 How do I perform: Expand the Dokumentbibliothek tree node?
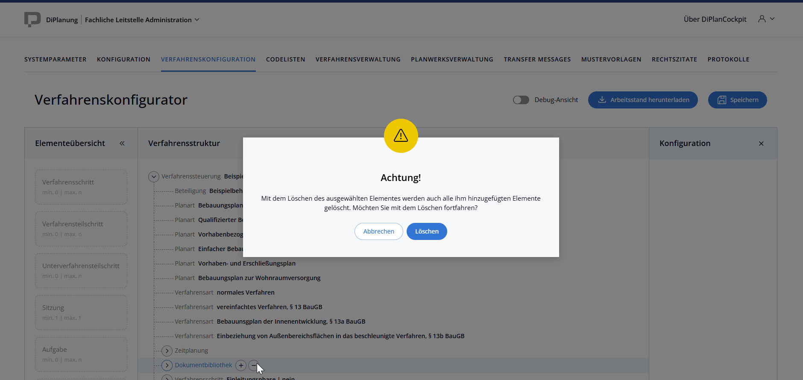[x=167, y=365]
